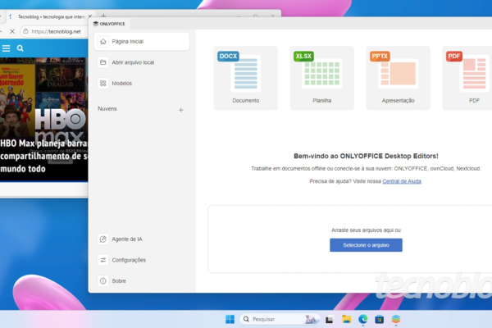The image size is (492, 328).
Task: Open a new browser tab
Action: point(103,16)
